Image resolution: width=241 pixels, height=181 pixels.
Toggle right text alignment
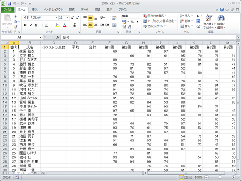(96, 25)
